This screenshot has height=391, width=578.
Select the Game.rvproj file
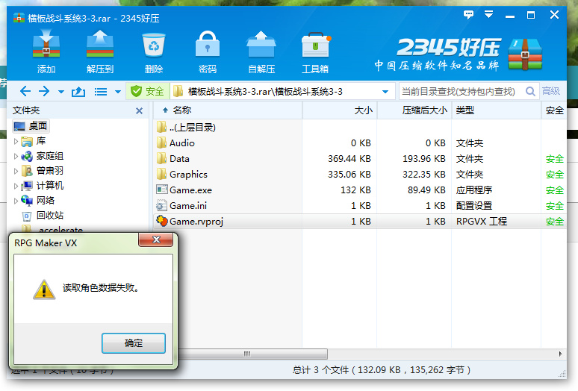tap(360, 222)
